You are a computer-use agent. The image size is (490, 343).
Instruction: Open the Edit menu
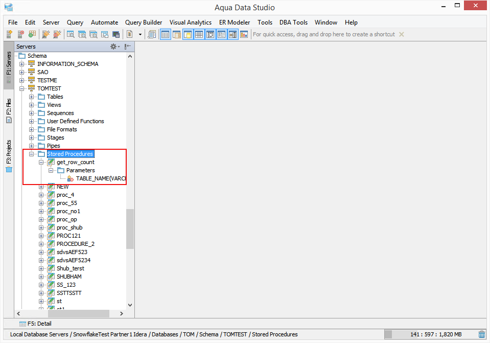[30, 22]
